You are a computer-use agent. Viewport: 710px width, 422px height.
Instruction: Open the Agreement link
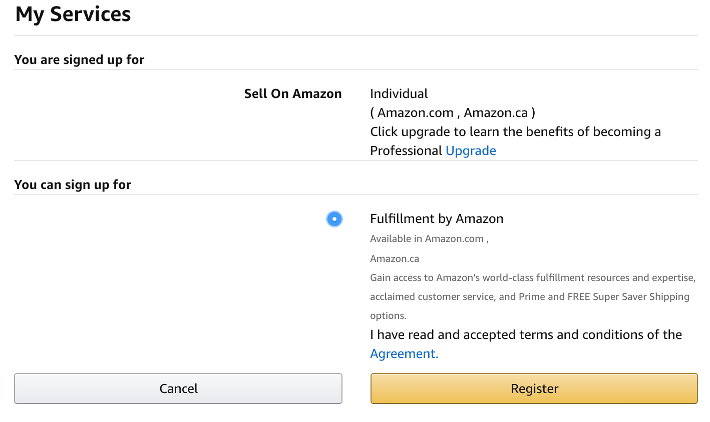[x=404, y=354]
